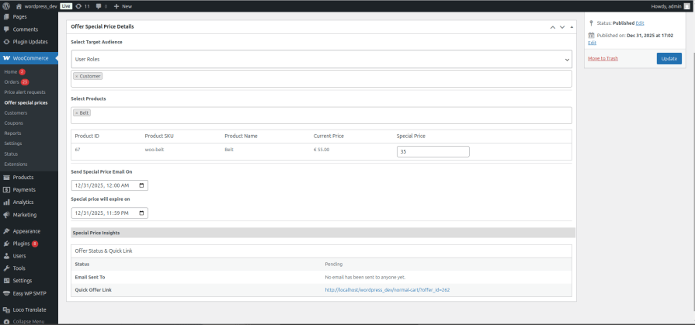Click the Special Price input field

tap(433, 152)
